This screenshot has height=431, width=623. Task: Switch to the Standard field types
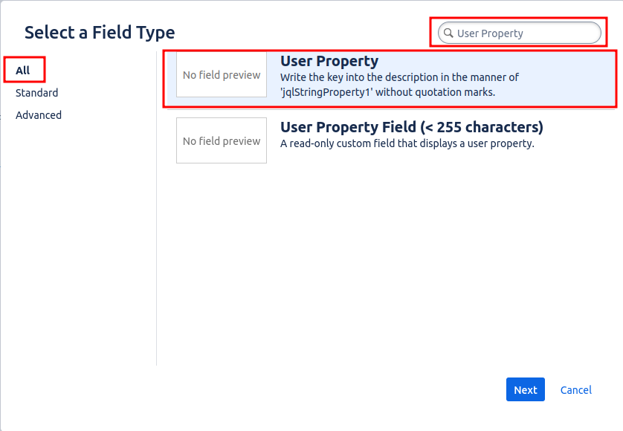pos(36,93)
